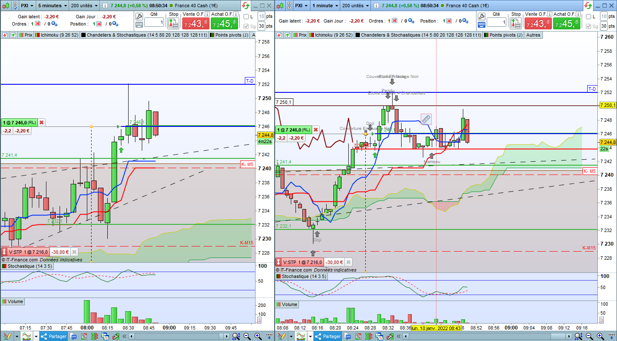Image resolution: width=617 pixels, height=341 pixels.
Task: Open the Autres indicator tab
Action: [533, 35]
